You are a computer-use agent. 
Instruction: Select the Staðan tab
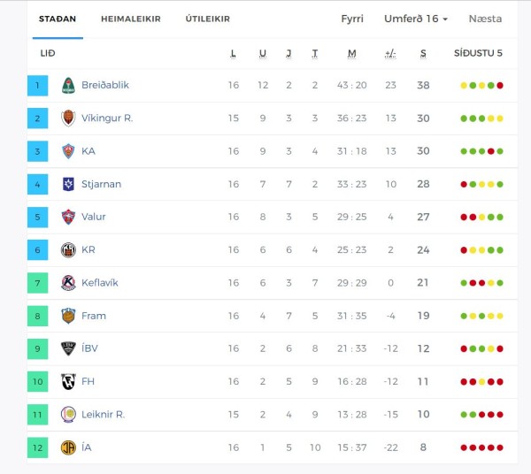pos(58,19)
